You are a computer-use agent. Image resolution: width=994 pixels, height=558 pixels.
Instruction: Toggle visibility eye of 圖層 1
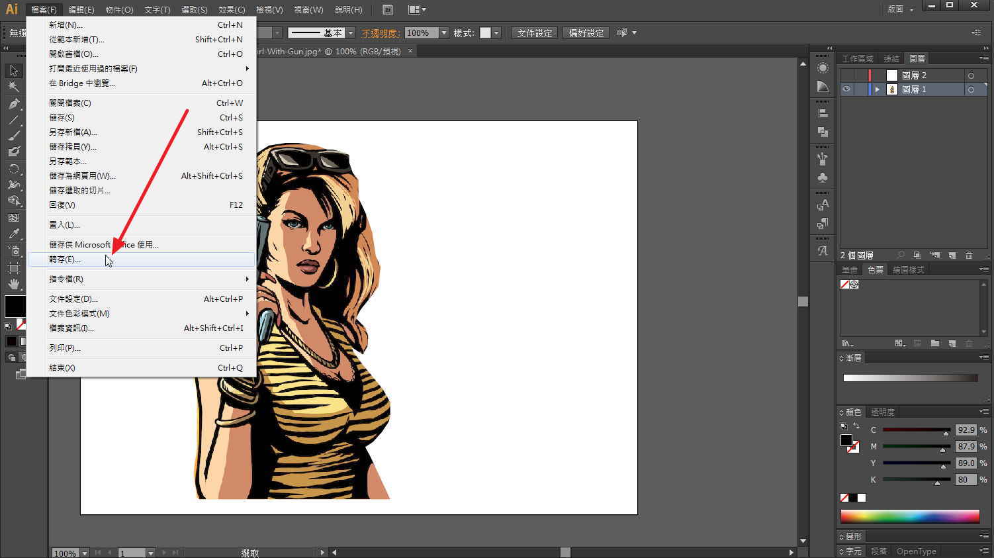[x=846, y=89]
